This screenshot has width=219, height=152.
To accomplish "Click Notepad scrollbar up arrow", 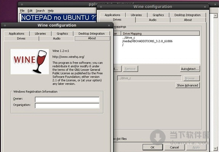I will pos(215,16).
